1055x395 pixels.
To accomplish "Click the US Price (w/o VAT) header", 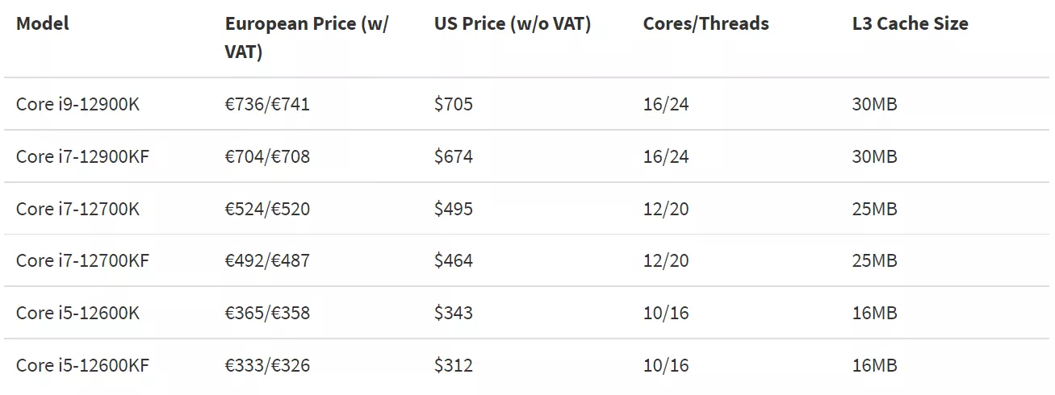I will pyautogui.click(x=513, y=24).
